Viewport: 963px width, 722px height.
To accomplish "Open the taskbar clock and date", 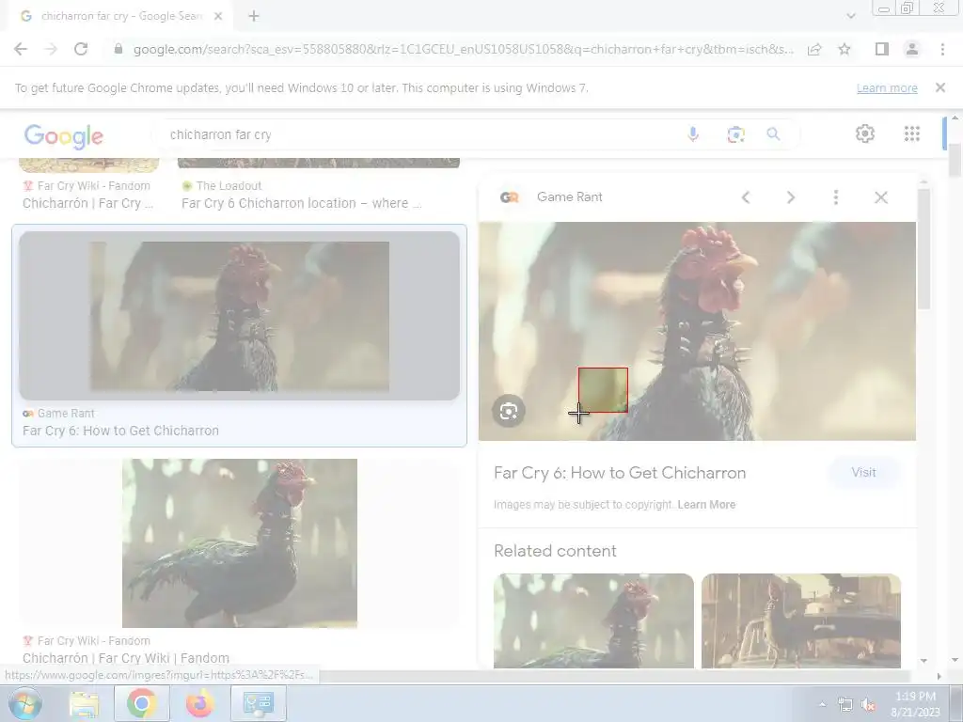I will (915, 704).
